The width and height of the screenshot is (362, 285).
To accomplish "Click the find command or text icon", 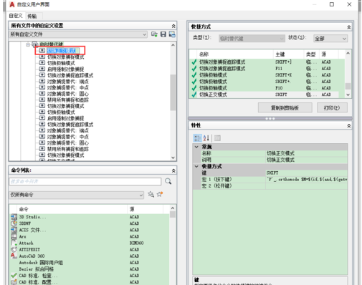I will coord(151,194).
